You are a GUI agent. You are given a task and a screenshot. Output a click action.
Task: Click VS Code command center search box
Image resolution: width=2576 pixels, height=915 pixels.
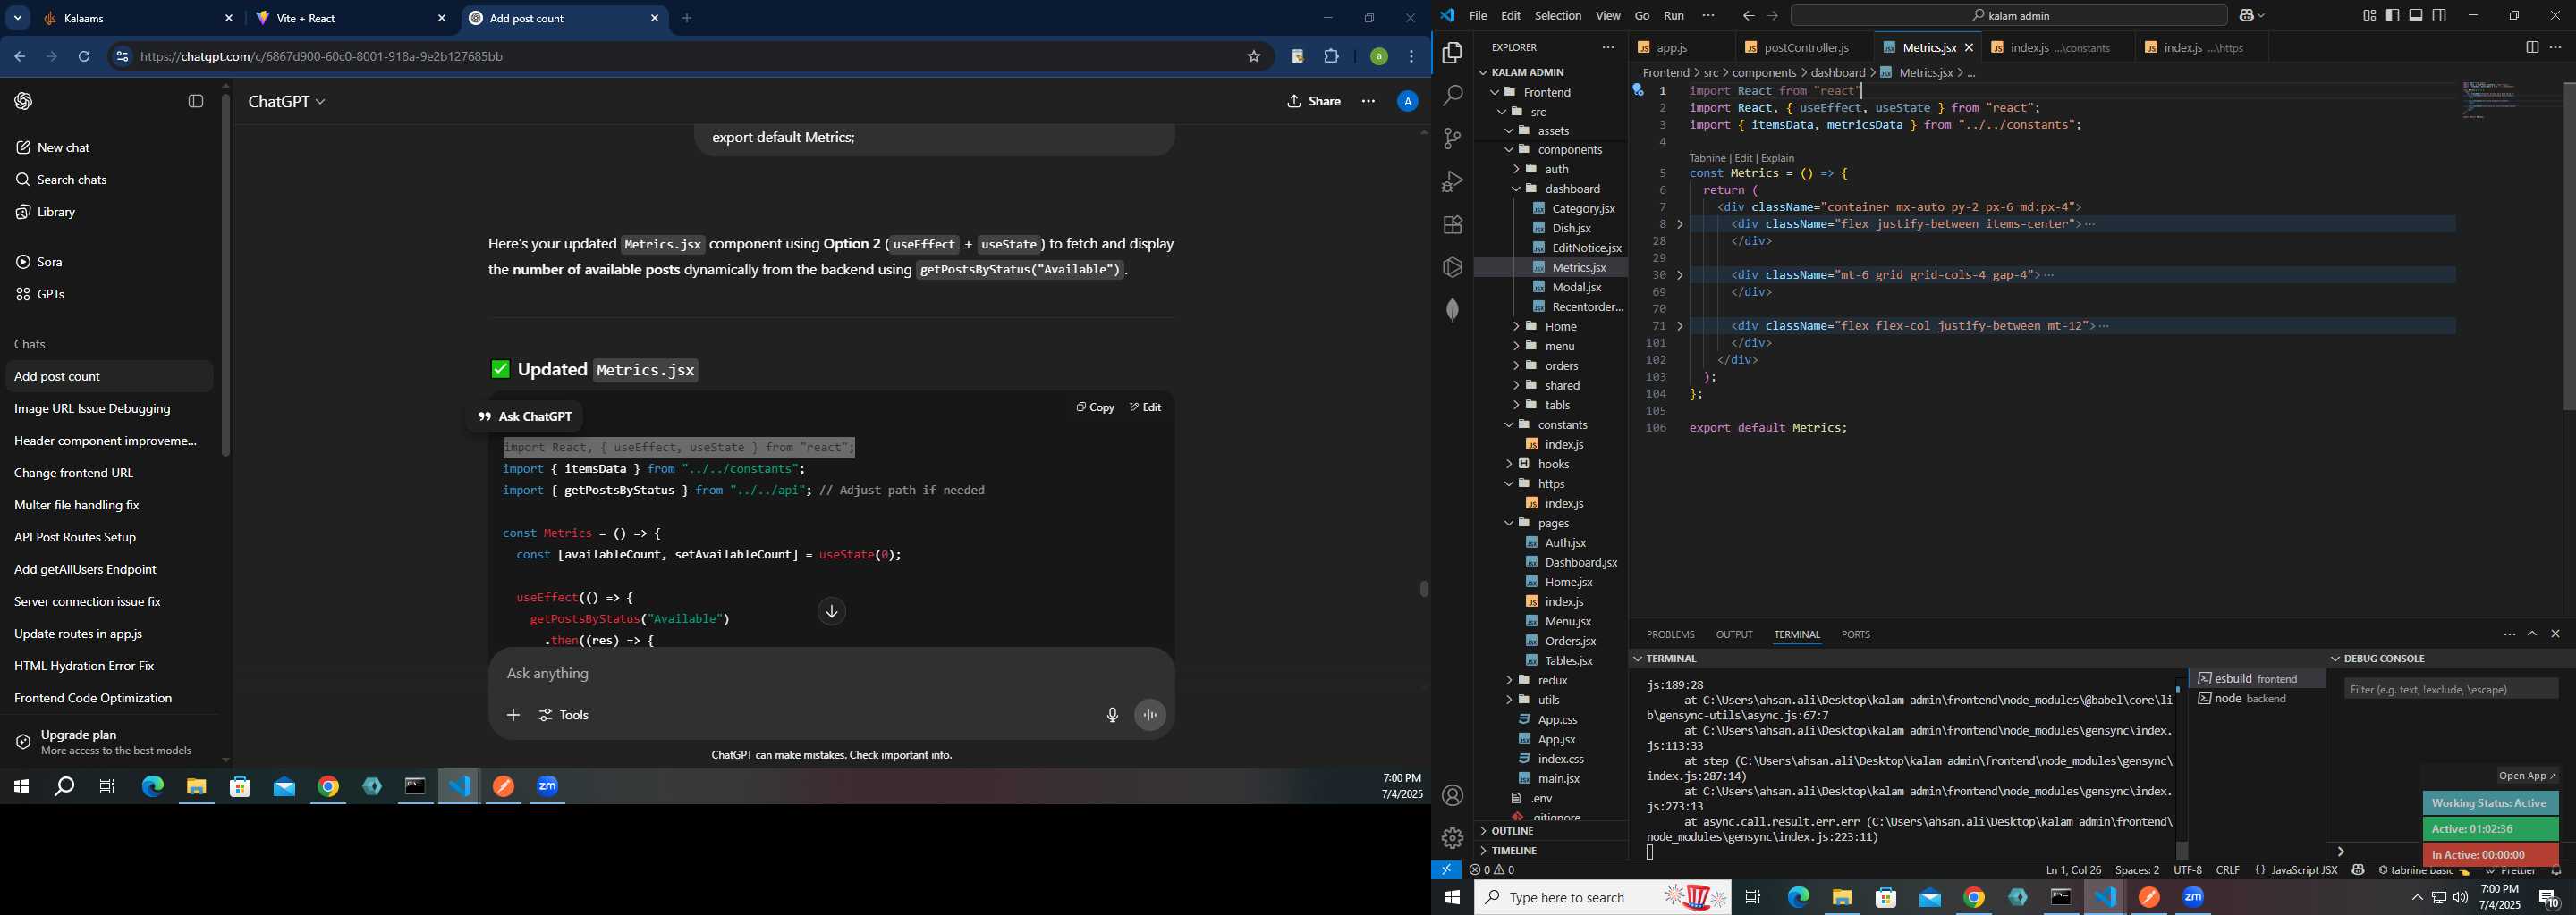pos(2008,16)
